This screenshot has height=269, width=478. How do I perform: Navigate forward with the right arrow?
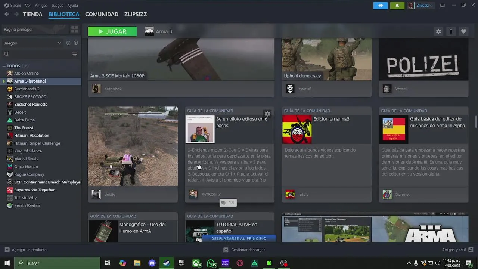click(x=16, y=14)
